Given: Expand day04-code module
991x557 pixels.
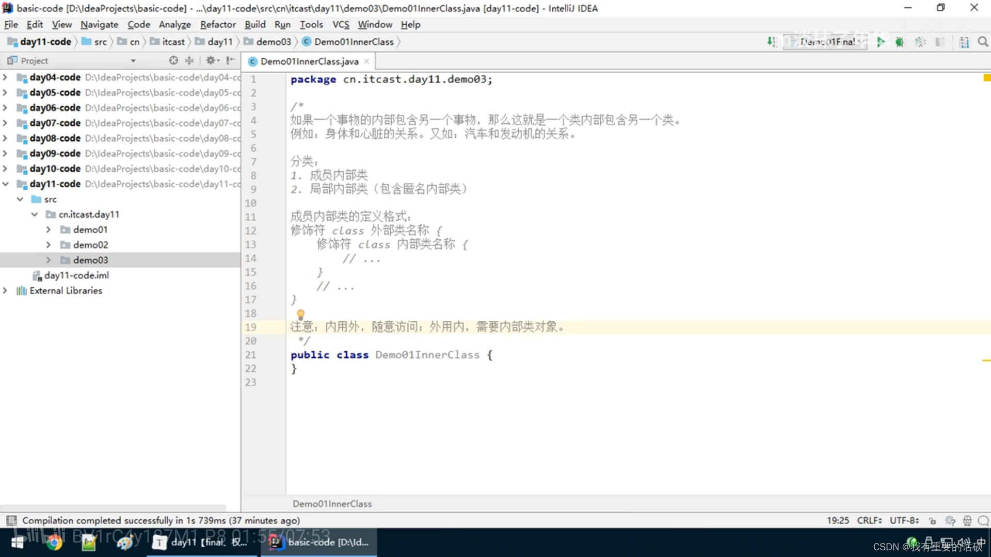Looking at the screenshot, I should click(5, 77).
